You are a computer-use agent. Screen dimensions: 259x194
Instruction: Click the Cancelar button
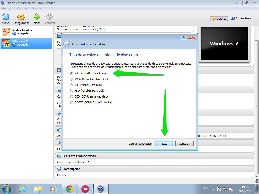point(184,144)
